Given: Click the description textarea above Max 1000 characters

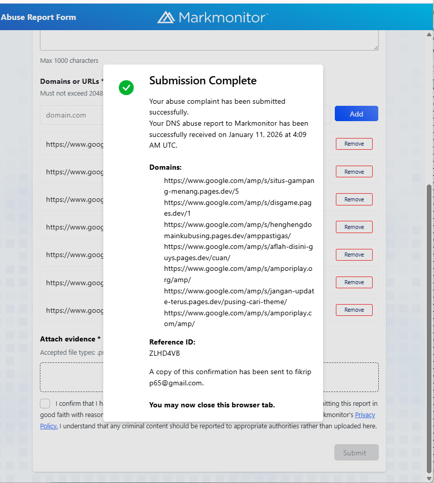Looking at the screenshot, I should tap(209, 40).
